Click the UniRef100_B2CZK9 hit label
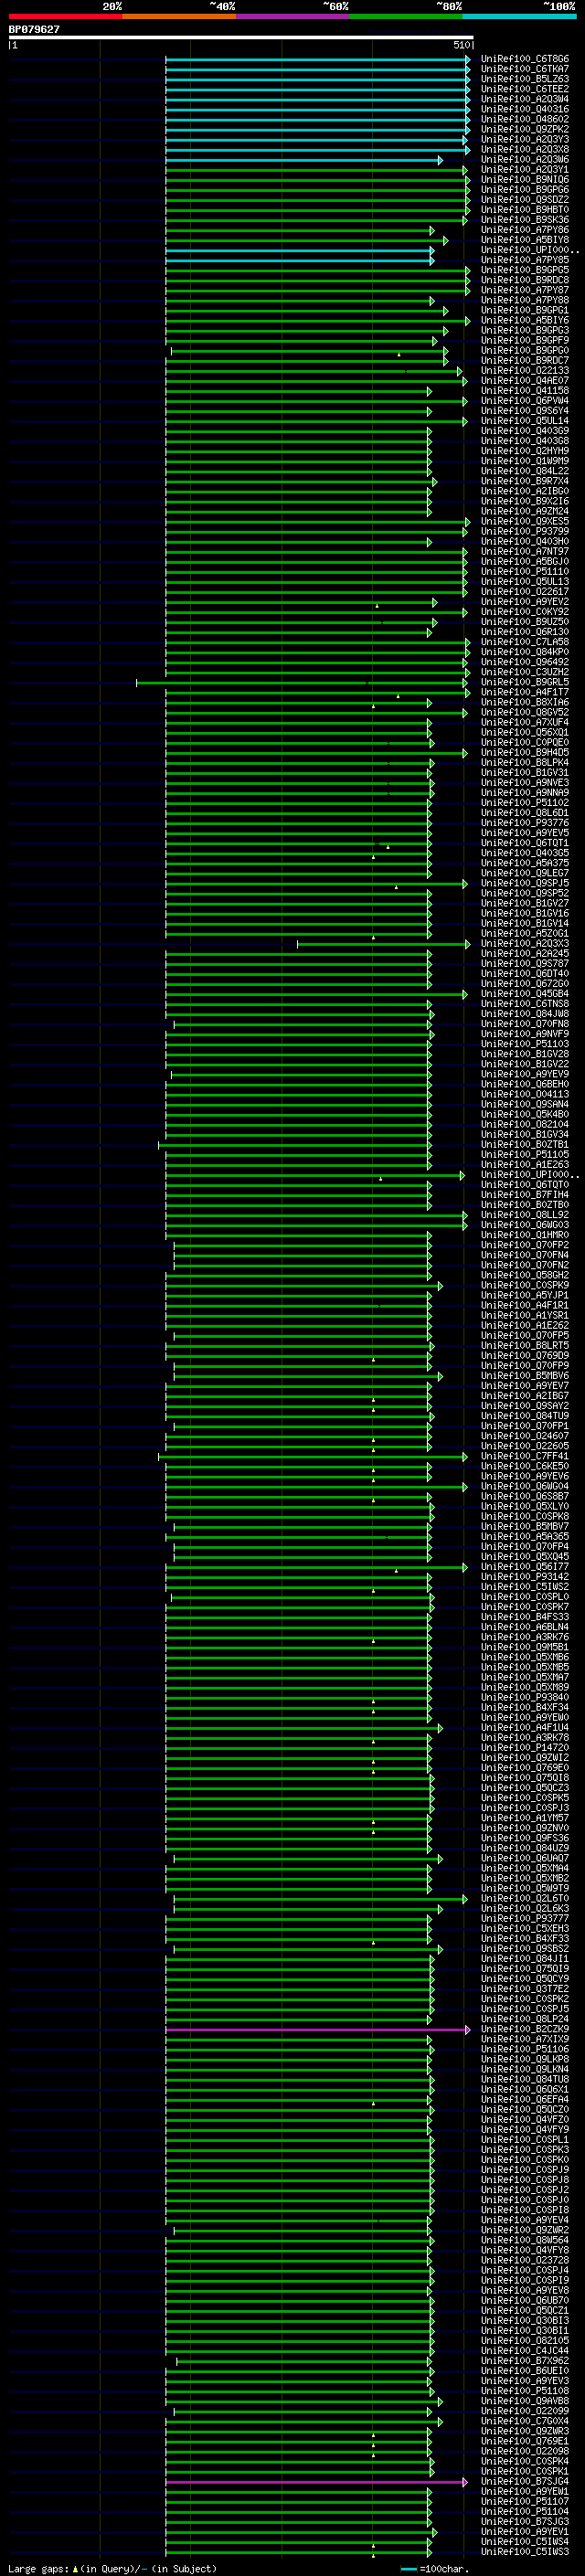The height and width of the screenshot is (2576, 585). click(x=525, y=2029)
